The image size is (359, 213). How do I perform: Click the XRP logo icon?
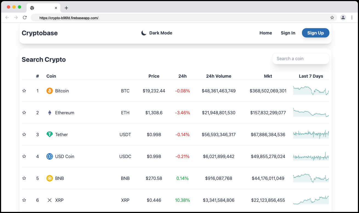[50, 200]
